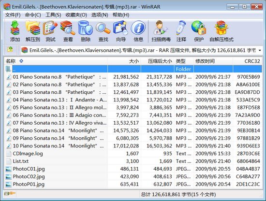Click the parent folder '..' row icon
The width and height of the screenshot is (266, 201).
(x=9, y=69)
